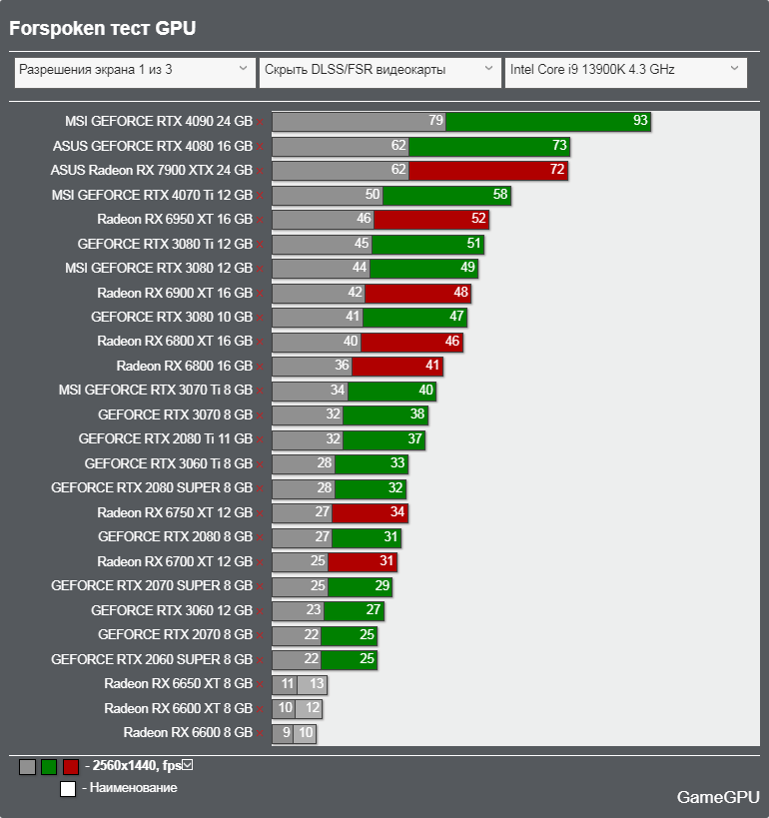Click the Forspoken тест GPU title

pos(102,28)
